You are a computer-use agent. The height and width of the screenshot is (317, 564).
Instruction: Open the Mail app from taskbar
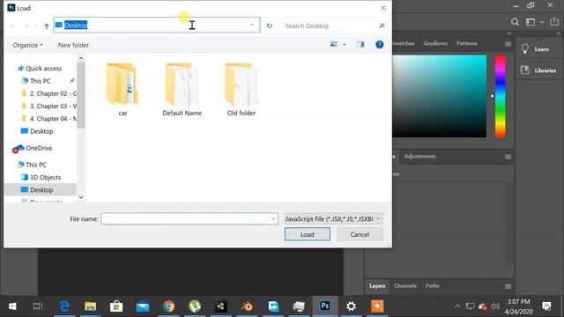[143, 306]
